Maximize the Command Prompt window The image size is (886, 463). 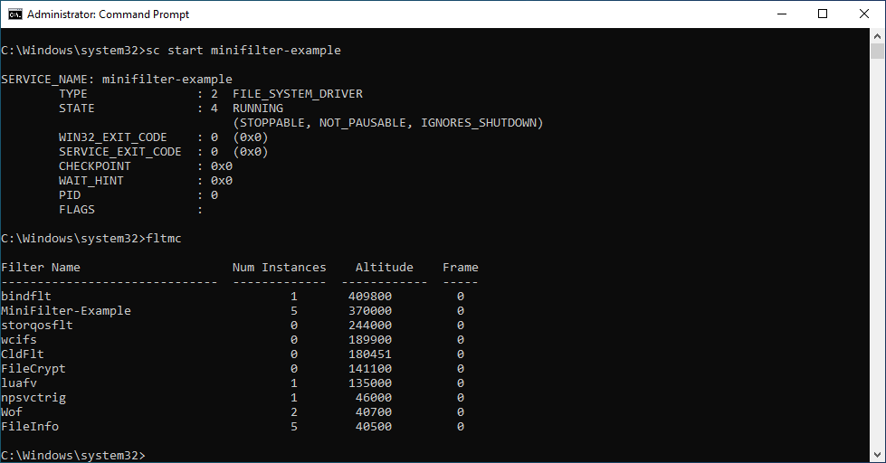click(x=823, y=14)
